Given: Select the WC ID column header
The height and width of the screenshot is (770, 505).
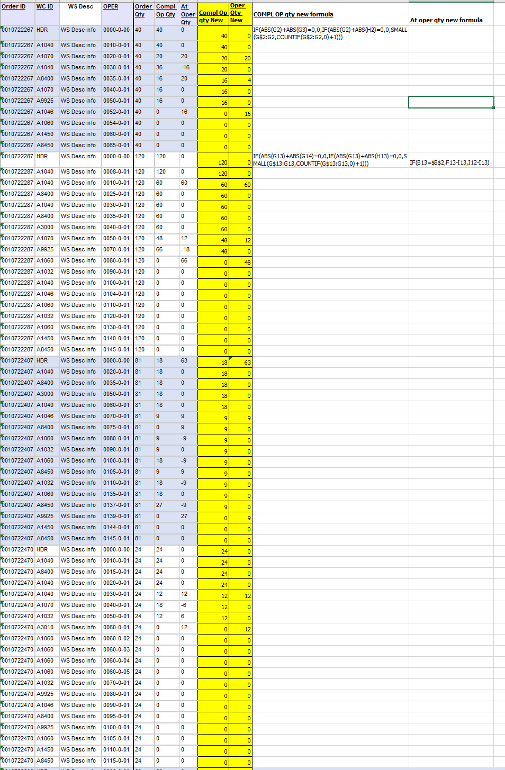Looking at the screenshot, I should point(47,13).
